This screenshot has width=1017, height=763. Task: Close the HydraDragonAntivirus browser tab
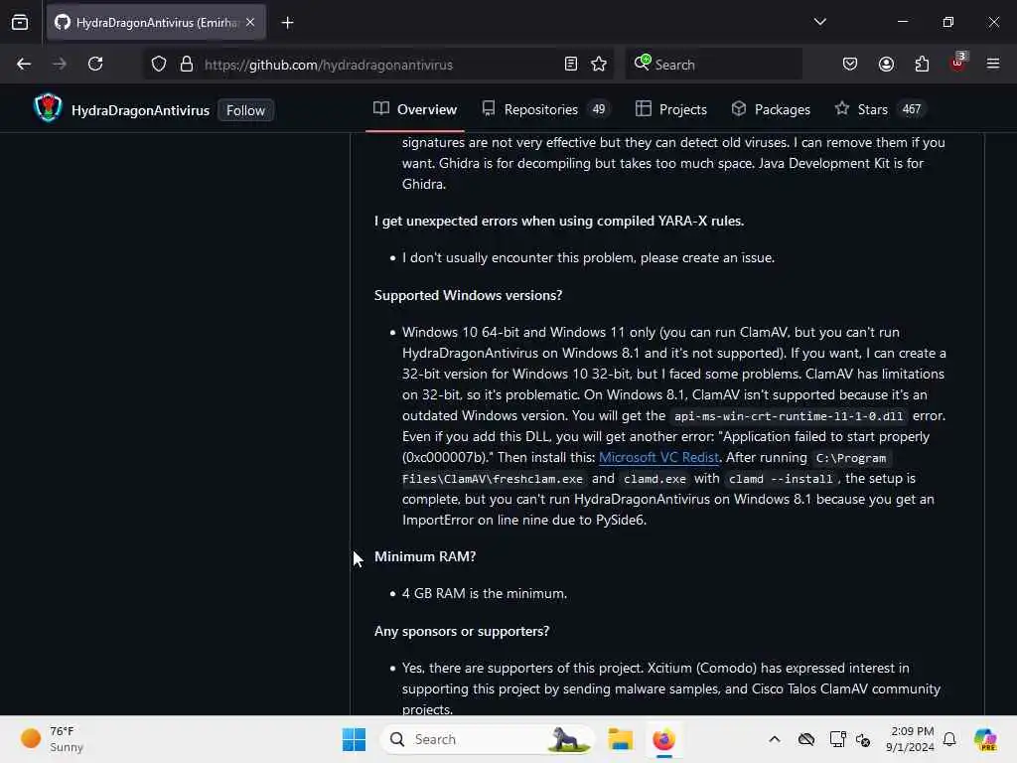pyautogui.click(x=250, y=22)
